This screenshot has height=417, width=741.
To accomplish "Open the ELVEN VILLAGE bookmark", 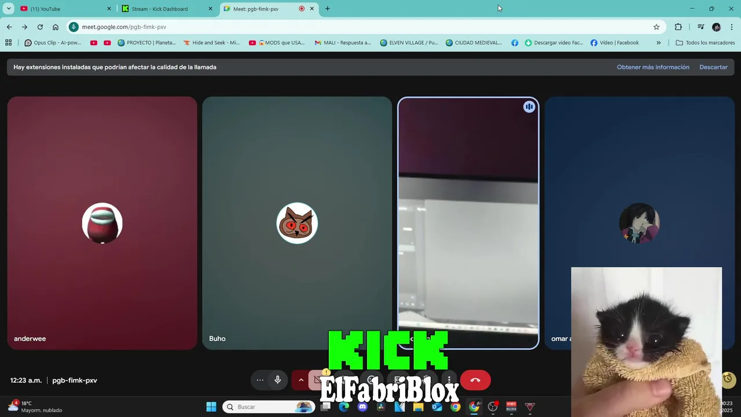I will pyautogui.click(x=409, y=42).
